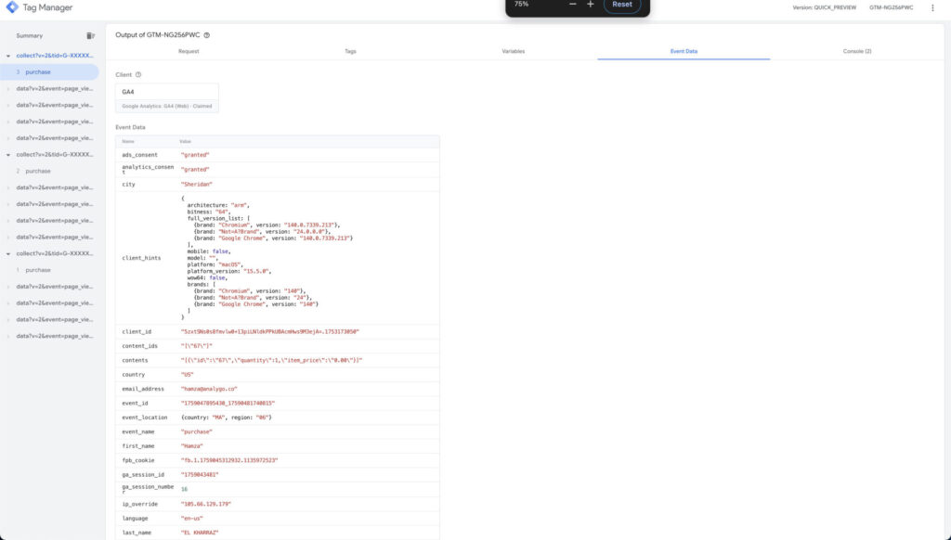Click the Summary item in sidebar
The image size is (951, 540).
pyautogui.click(x=30, y=35)
